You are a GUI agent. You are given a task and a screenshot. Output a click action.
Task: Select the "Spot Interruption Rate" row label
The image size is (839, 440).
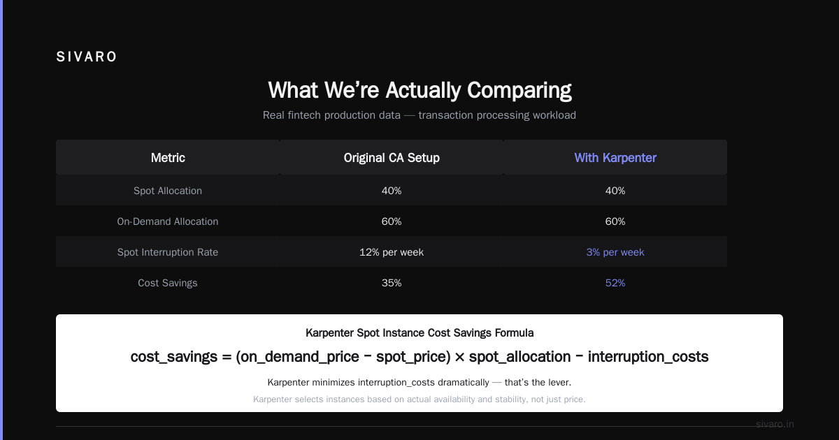[x=168, y=252]
